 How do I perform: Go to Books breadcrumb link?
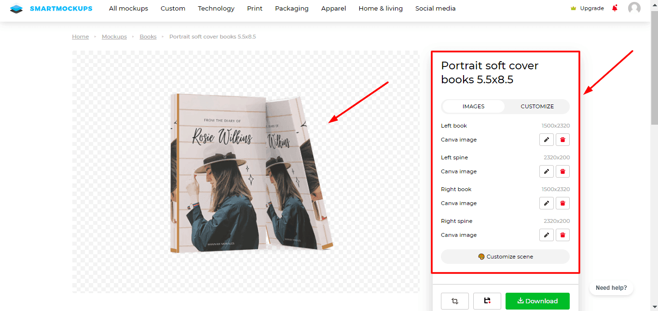pos(148,37)
